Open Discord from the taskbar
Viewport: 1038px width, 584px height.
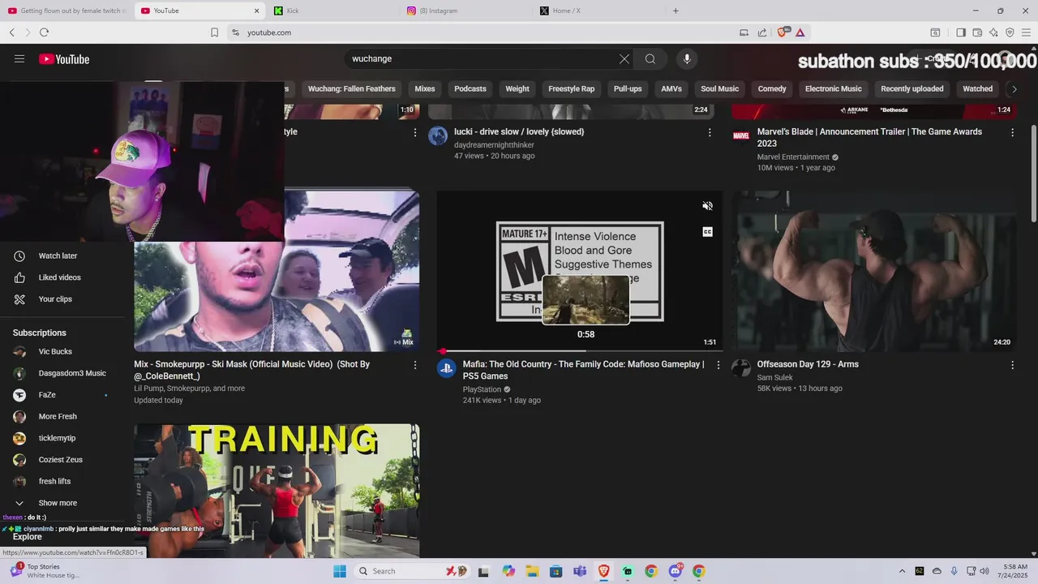tap(675, 571)
